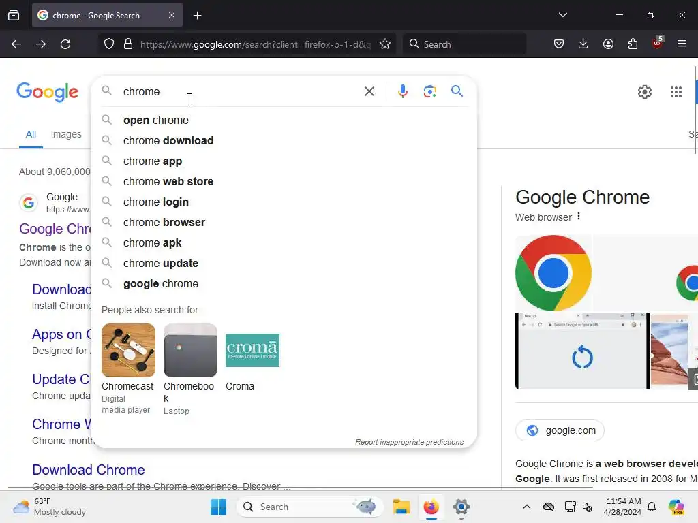The width and height of the screenshot is (698, 523).
Task: Open the notifications bell
Action: (652, 507)
